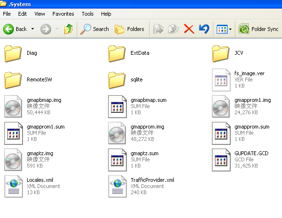Expand the Views dropdown arrow
The height and width of the screenshot is (218, 282).
tap(230, 29)
